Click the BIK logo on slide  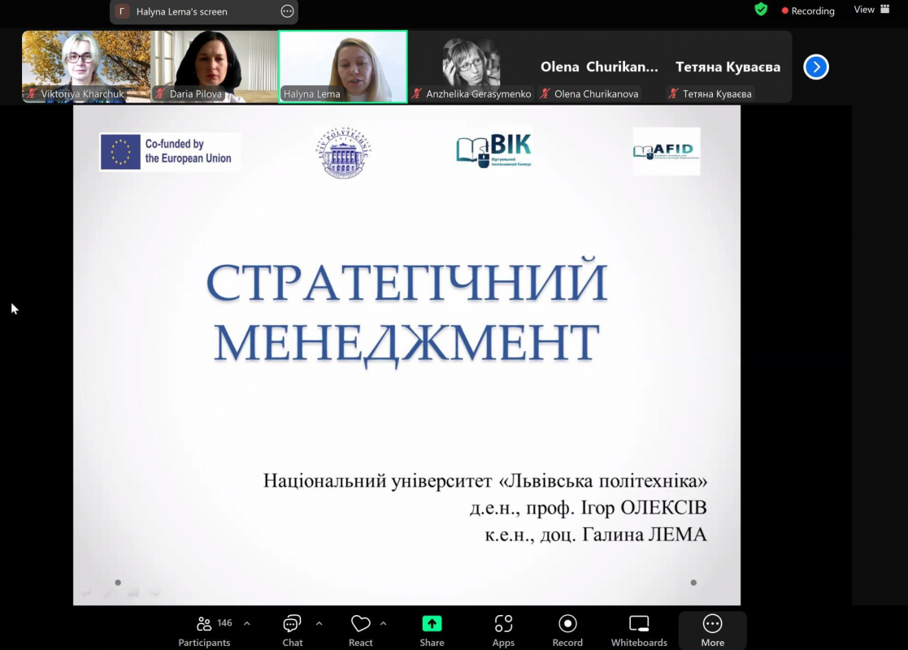[493, 150]
